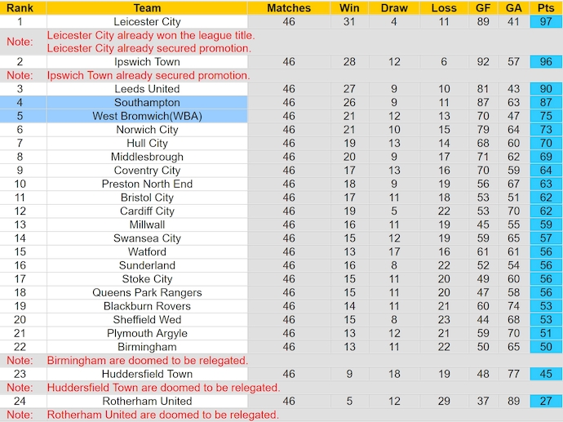Click Ipswich Town promotion note
The height and width of the screenshot is (422, 563).
(148, 76)
